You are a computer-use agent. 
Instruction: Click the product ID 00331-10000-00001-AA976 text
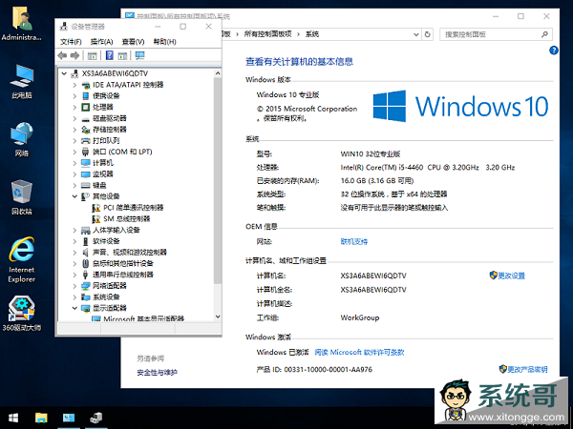329,370
